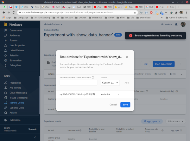
Task: Open the Docker bookmarks folder
Action: (x=80, y=17)
